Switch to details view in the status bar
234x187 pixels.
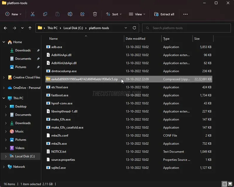point(225,184)
